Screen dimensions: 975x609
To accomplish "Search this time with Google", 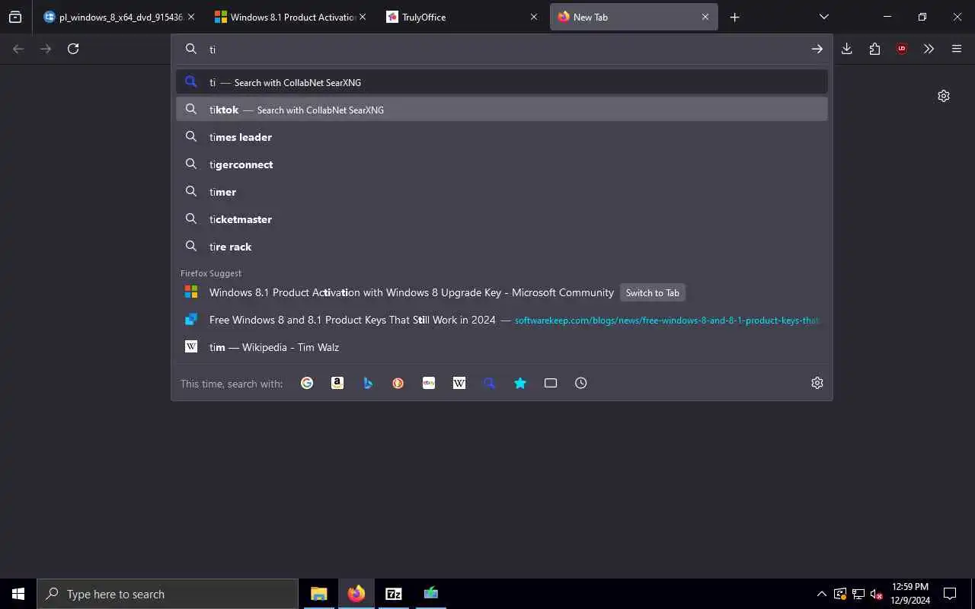I will 307,383.
